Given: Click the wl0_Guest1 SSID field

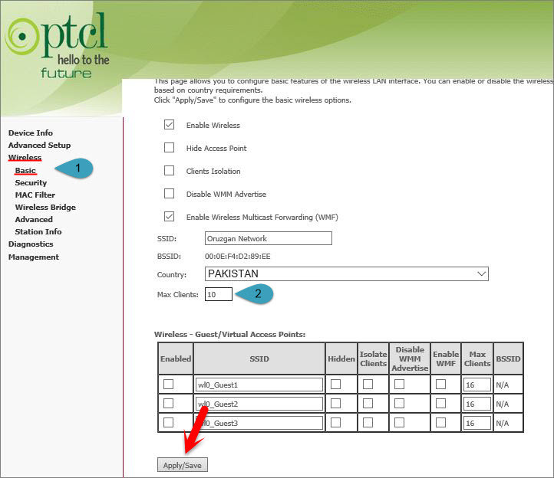Looking at the screenshot, I should (x=259, y=385).
